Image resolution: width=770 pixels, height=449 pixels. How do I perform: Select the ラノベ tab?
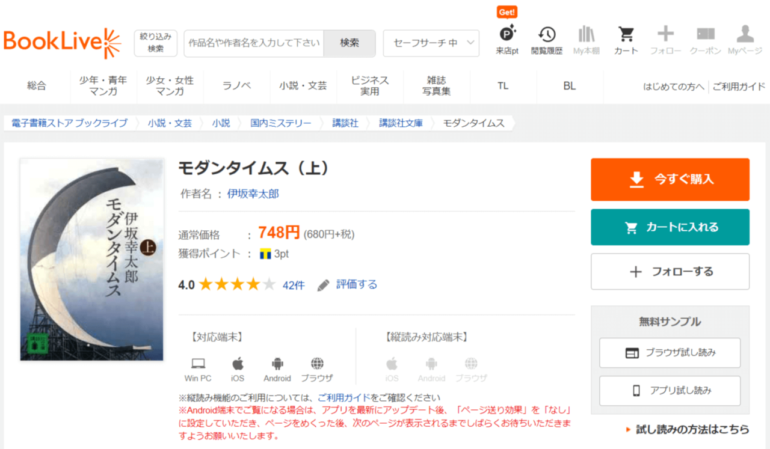236,86
